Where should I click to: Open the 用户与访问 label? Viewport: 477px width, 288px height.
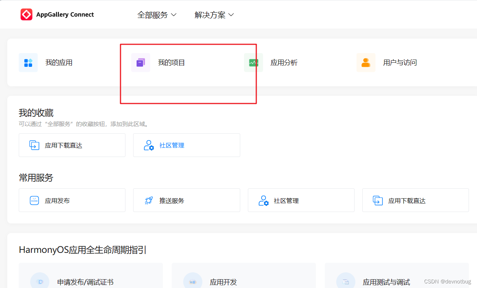pyautogui.click(x=400, y=63)
